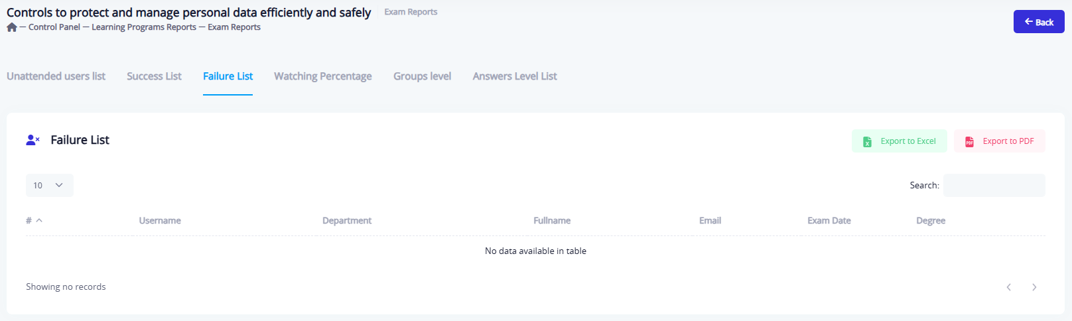Open Control Panel breadcrumb link
1072x321 pixels.
(54, 27)
